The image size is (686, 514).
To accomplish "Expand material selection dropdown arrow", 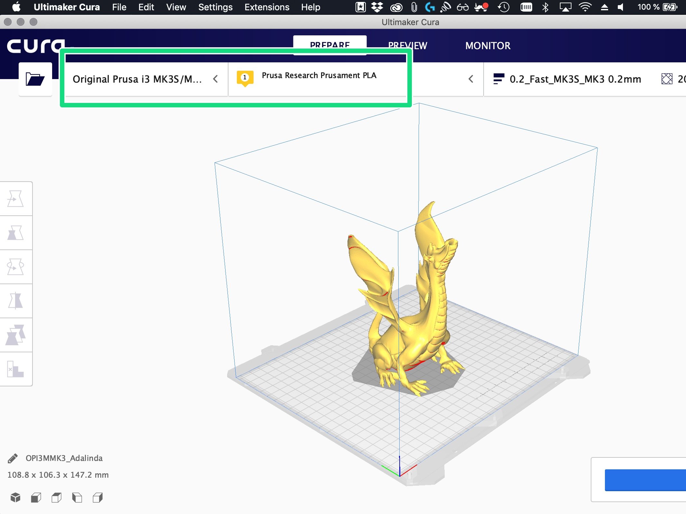I will point(469,79).
